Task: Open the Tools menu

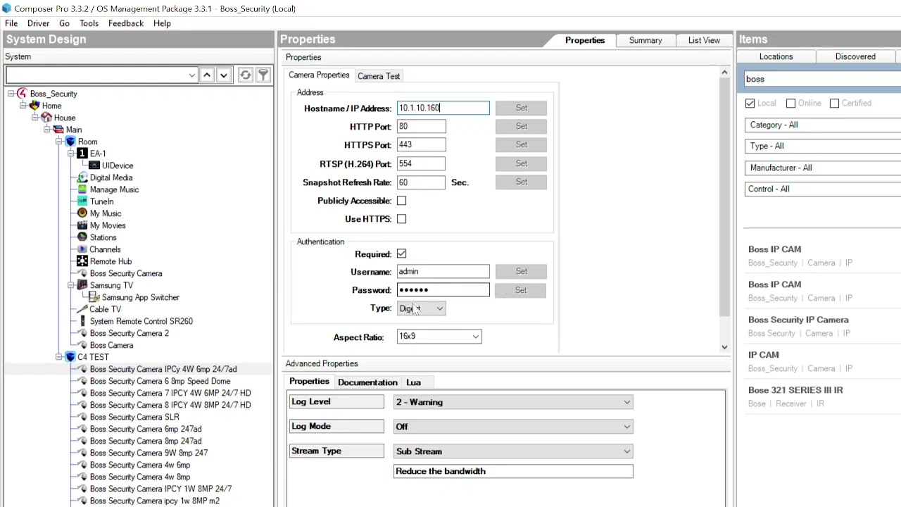Action: click(x=89, y=23)
